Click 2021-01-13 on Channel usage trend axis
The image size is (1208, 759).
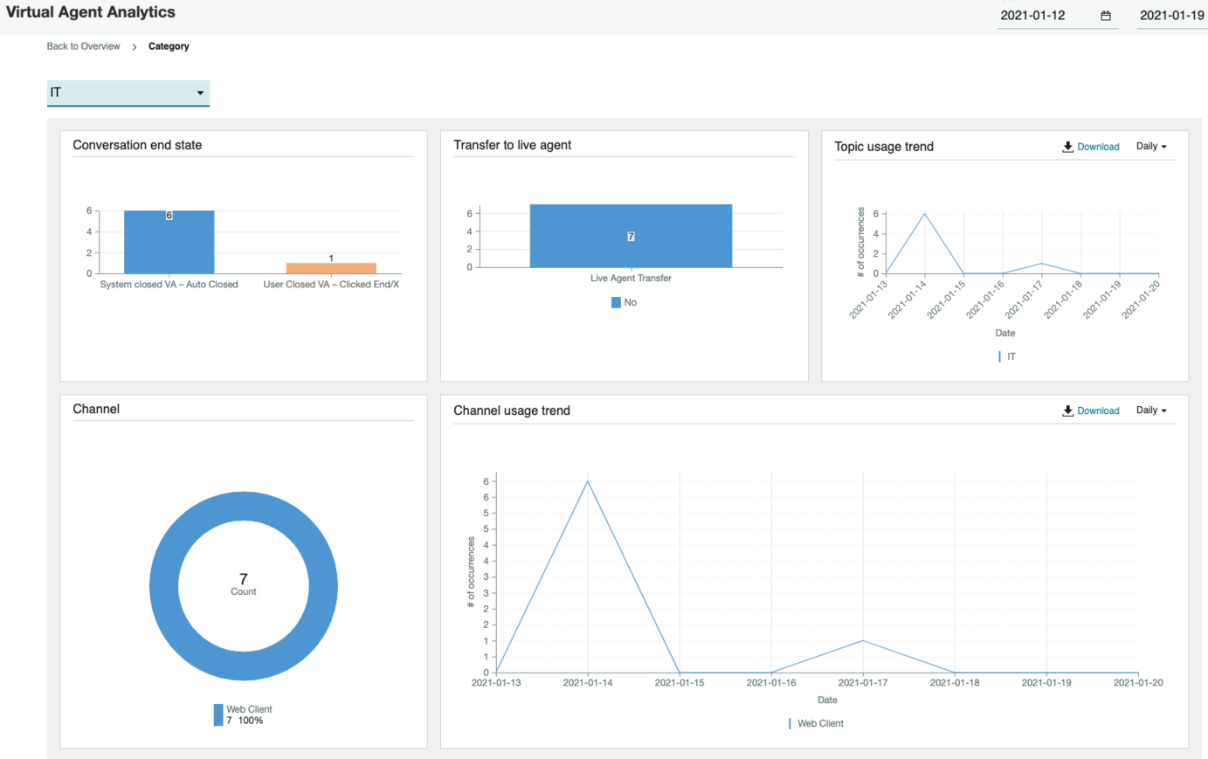pyautogui.click(x=496, y=683)
